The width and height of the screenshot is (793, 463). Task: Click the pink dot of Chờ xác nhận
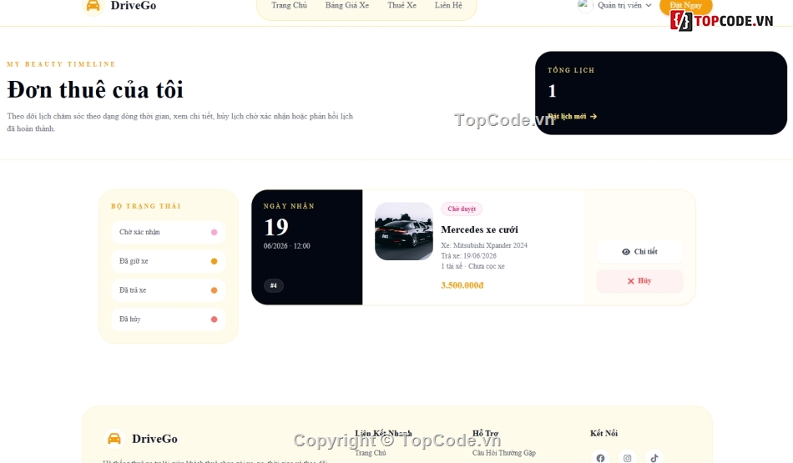pyautogui.click(x=214, y=232)
